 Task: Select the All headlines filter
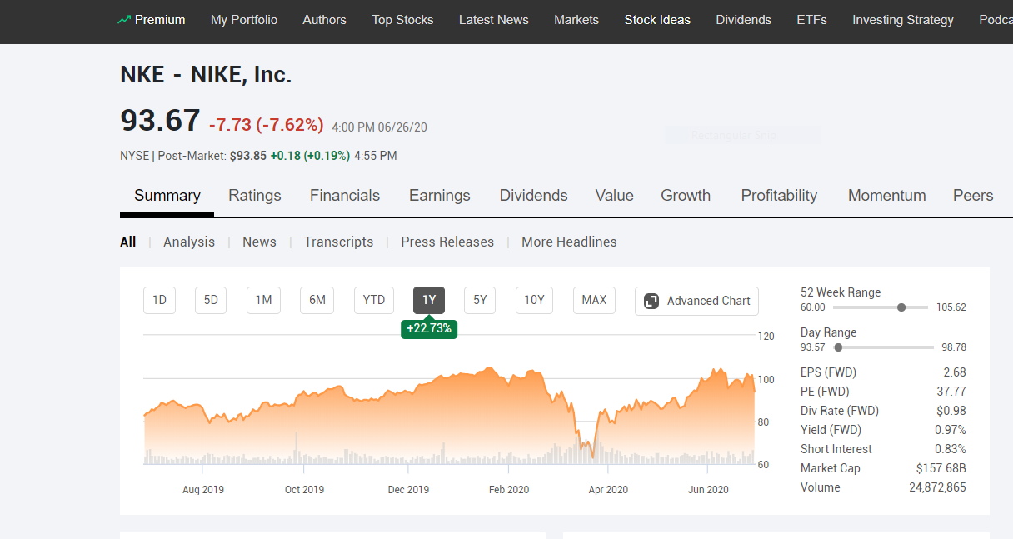[127, 242]
